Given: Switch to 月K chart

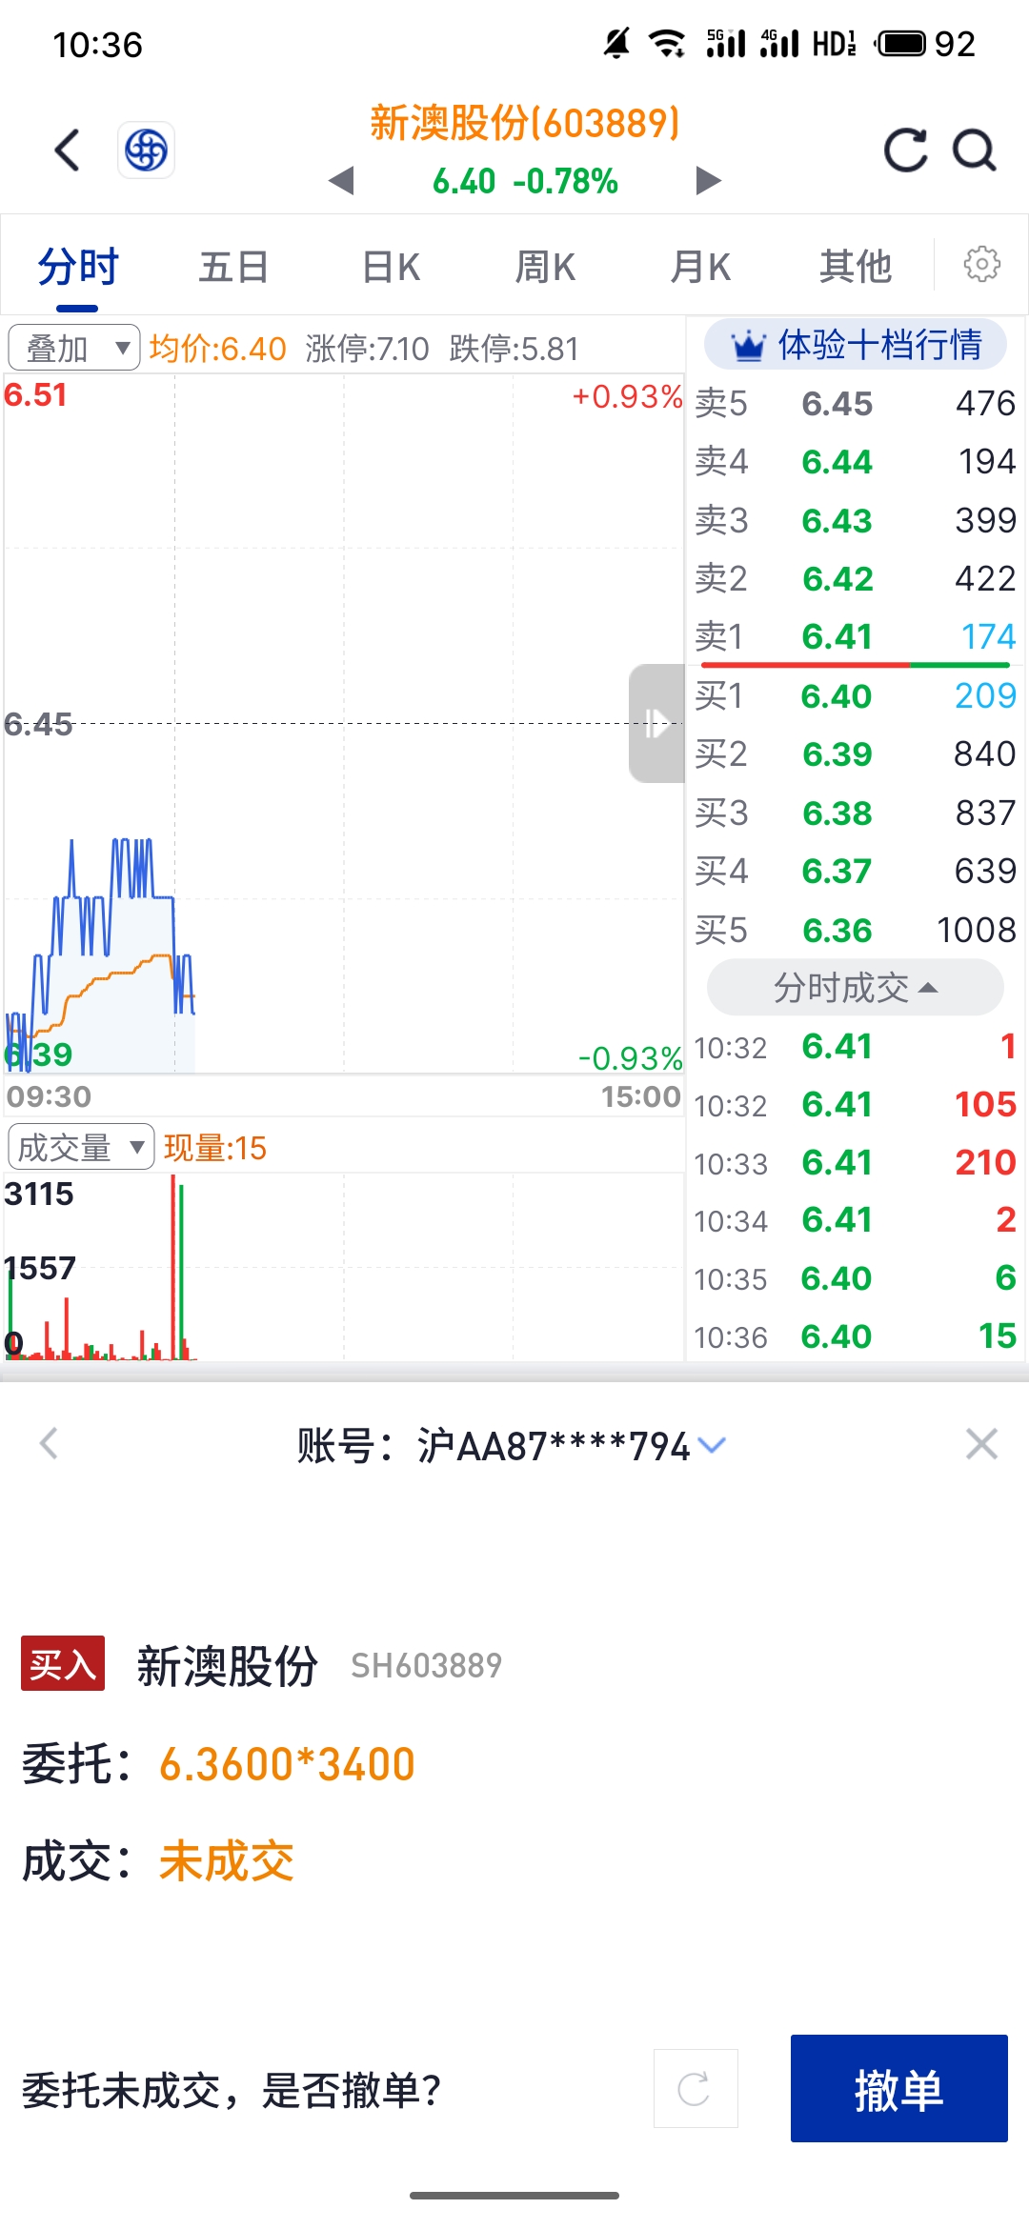Looking at the screenshot, I should [x=700, y=267].
